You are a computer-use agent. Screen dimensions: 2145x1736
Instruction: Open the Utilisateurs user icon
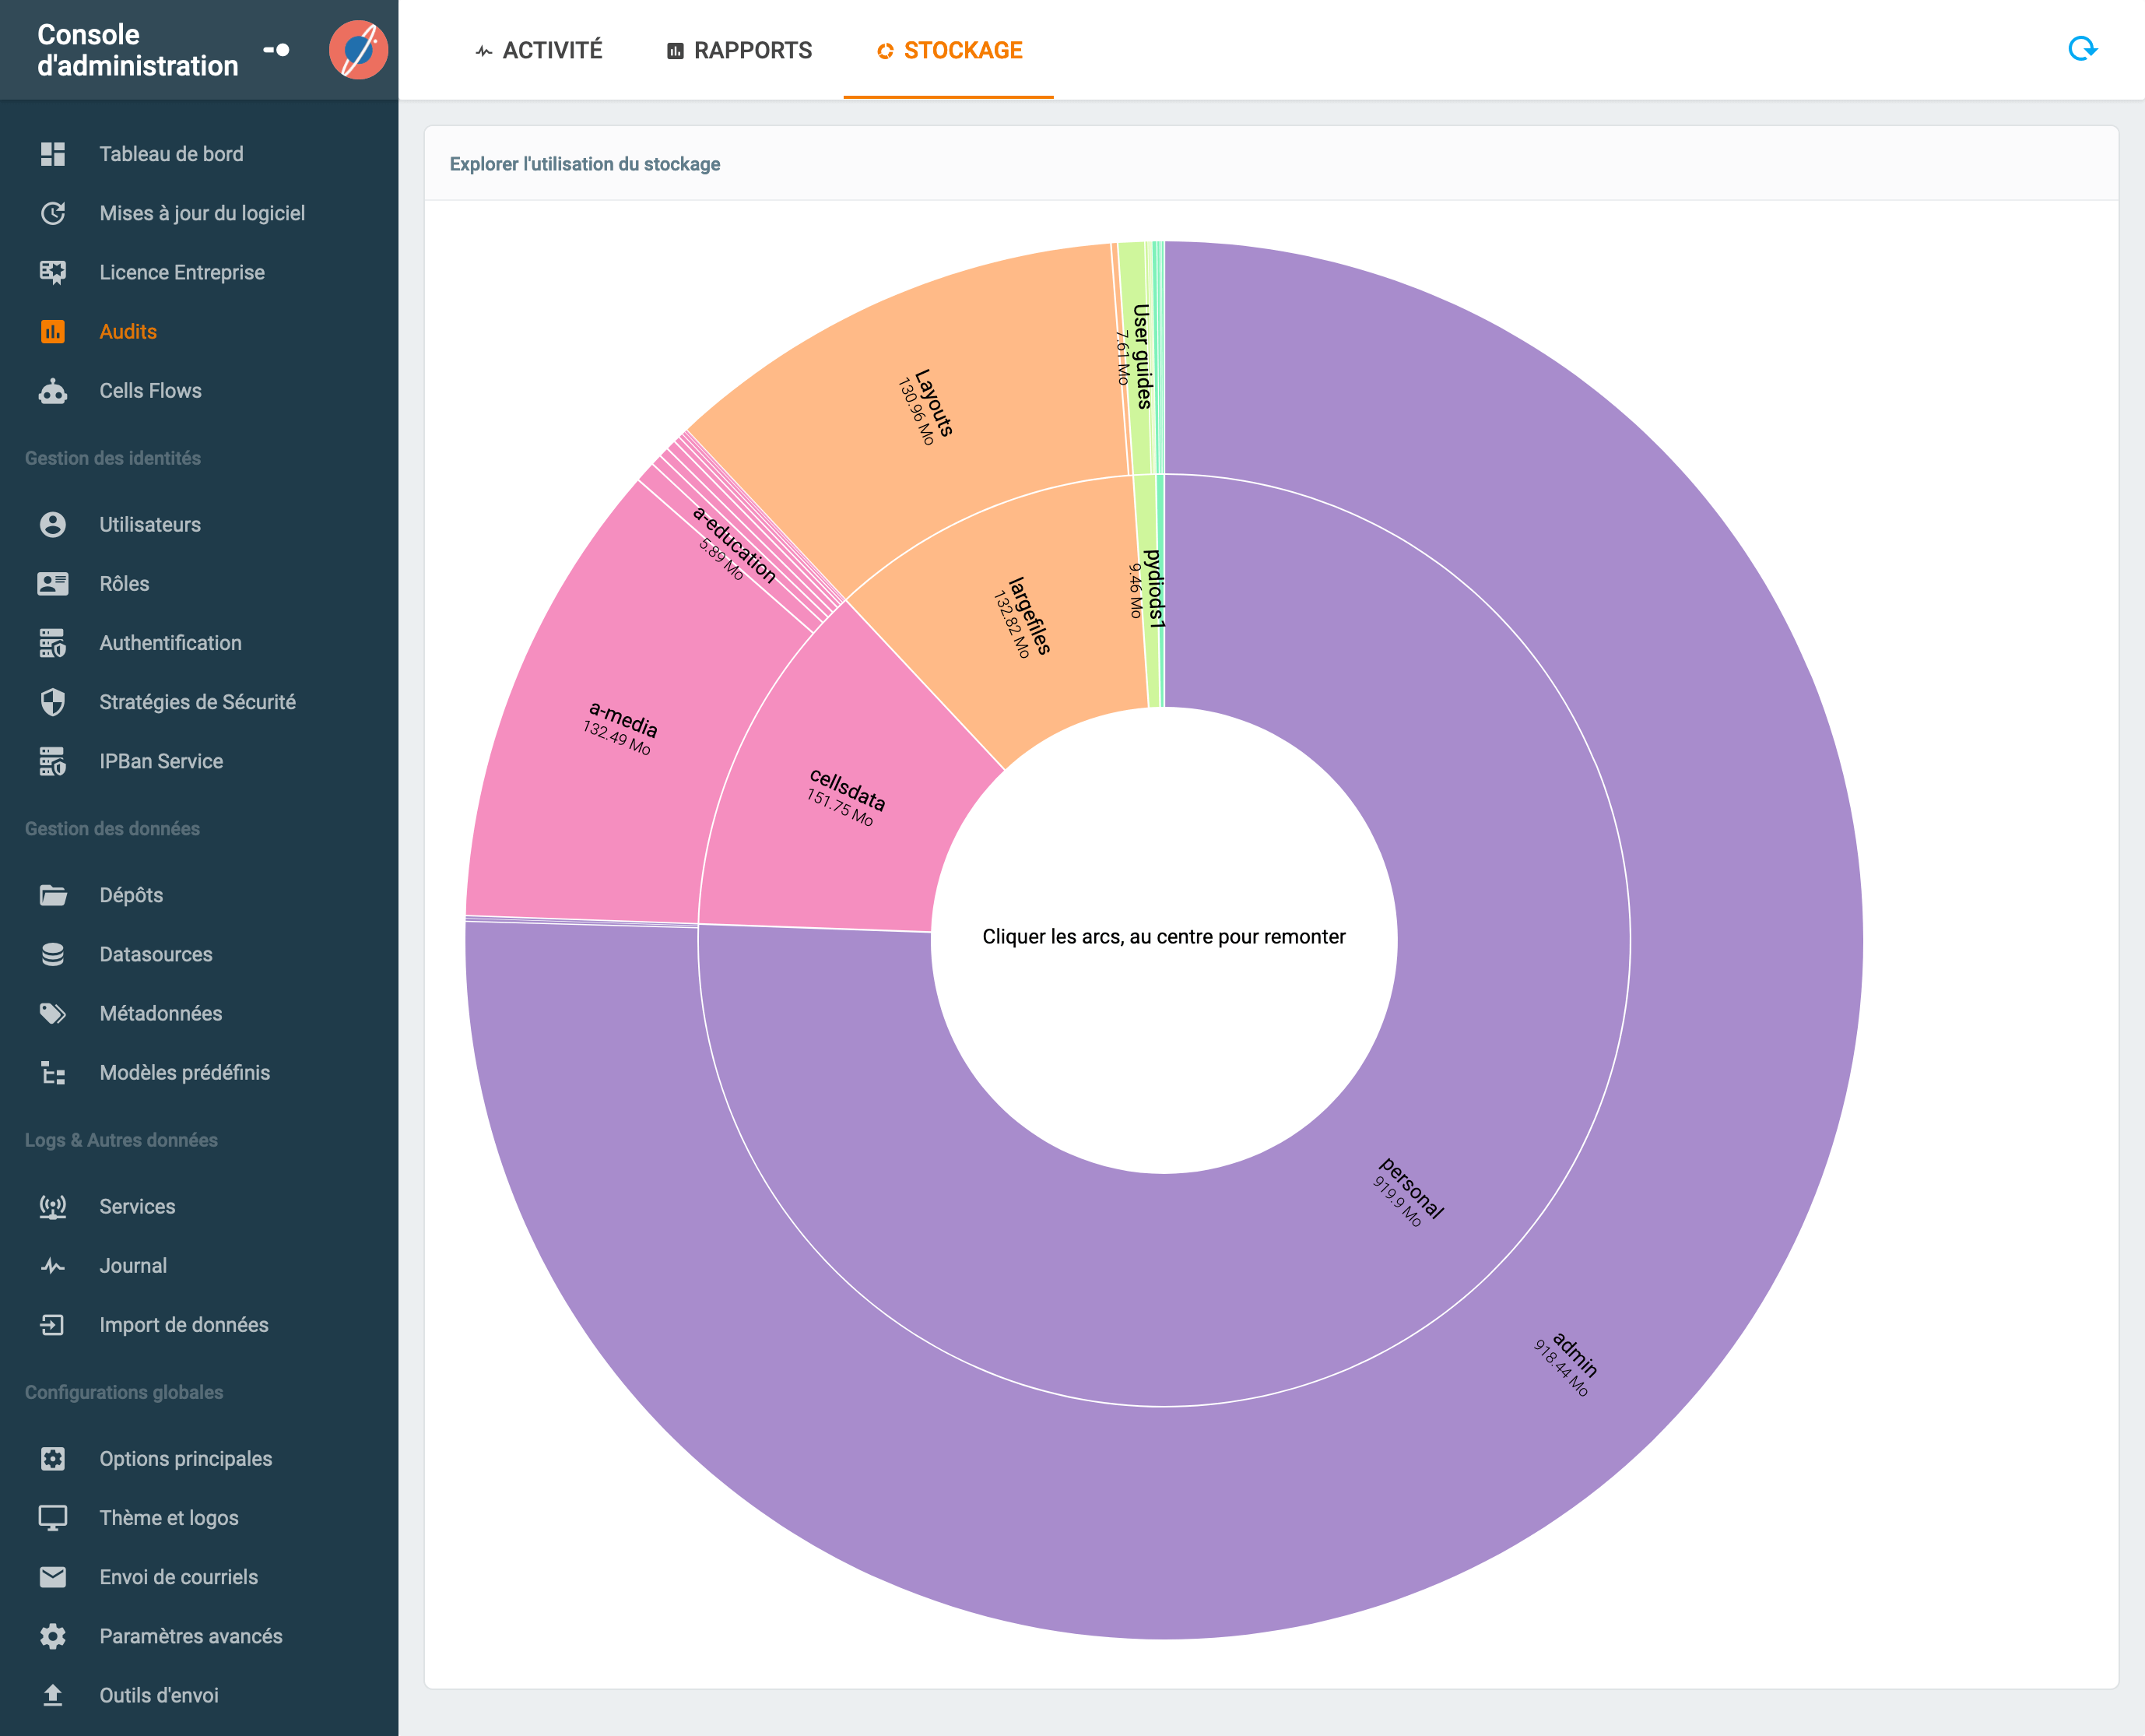pyautogui.click(x=53, y=525)
